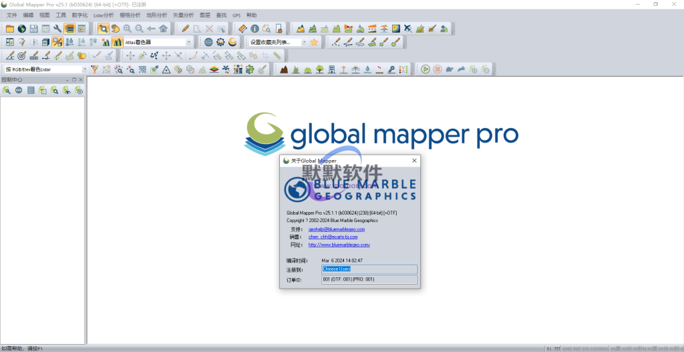Open the Lidar分析 menu
684x352 pixels.
[x=104, y=15]
